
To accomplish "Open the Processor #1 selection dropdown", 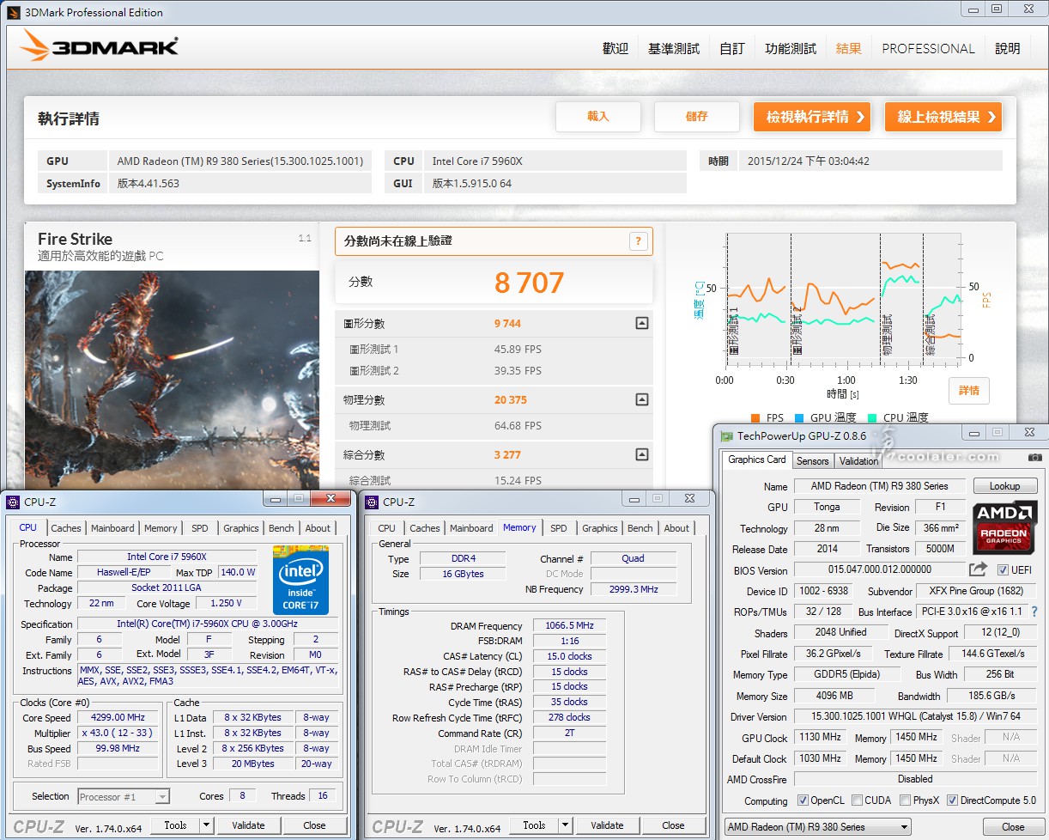I will point(124,797).
